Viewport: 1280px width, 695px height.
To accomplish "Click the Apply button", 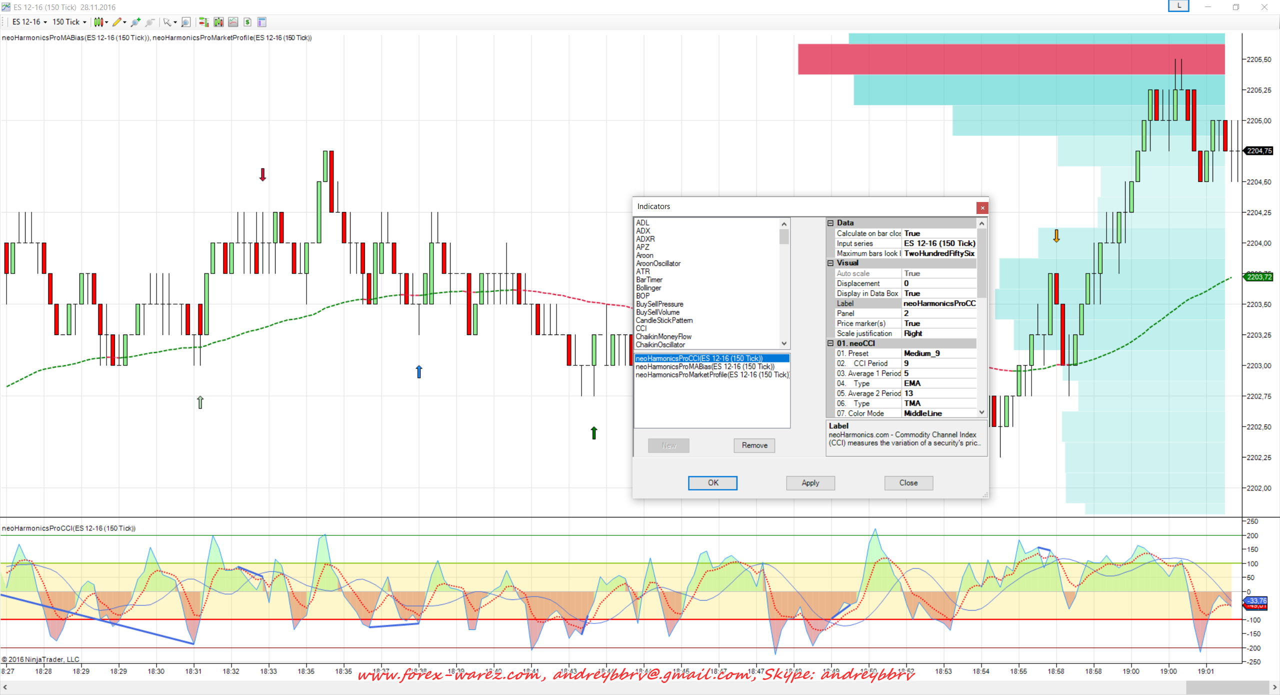I will 810,483.
